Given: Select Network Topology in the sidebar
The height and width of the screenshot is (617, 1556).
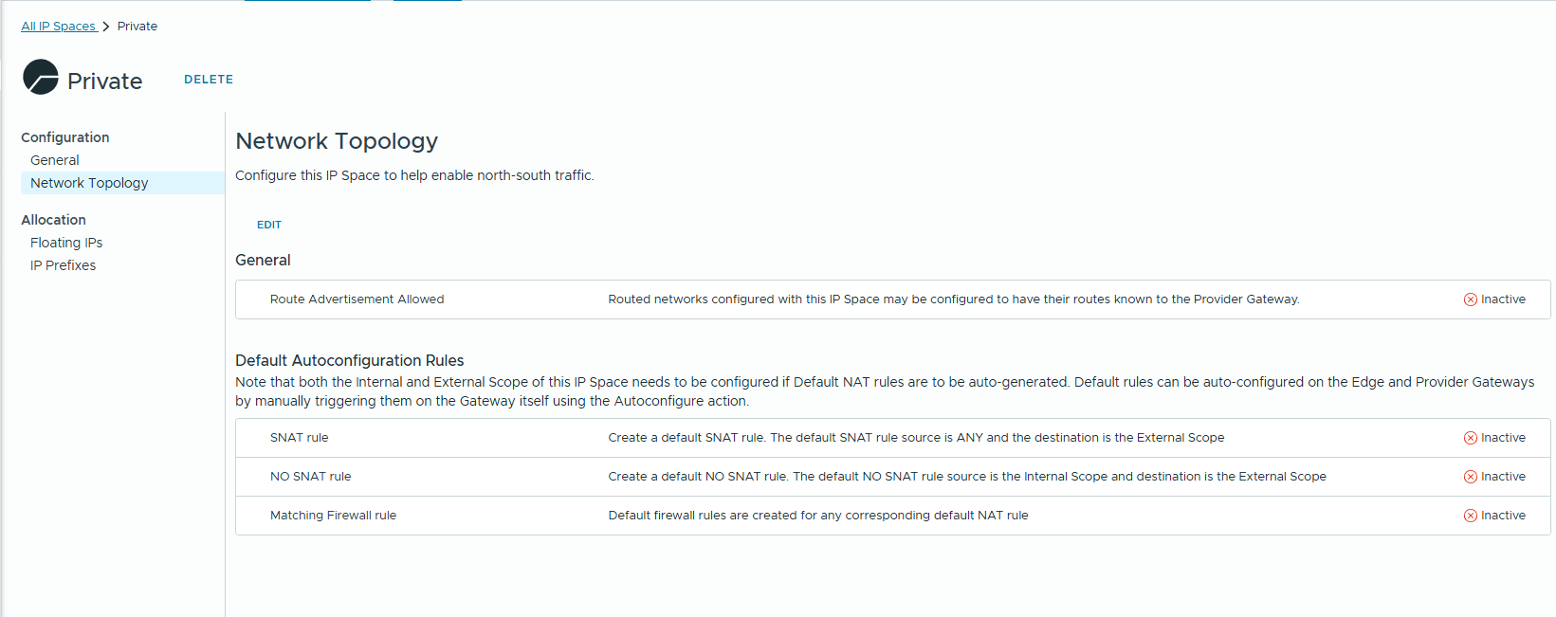Looking at the screenshot, I should click(x=89, y=183).
